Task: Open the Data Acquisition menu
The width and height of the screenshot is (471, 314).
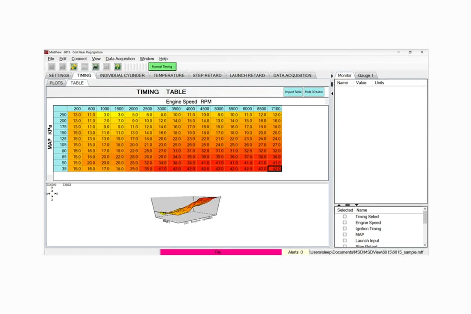Action: click(x=120, y=59)
